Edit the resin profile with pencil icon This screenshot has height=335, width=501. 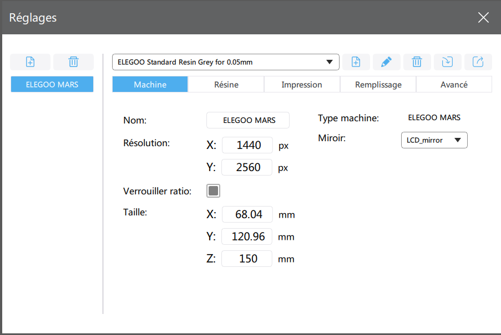[387, 62]
